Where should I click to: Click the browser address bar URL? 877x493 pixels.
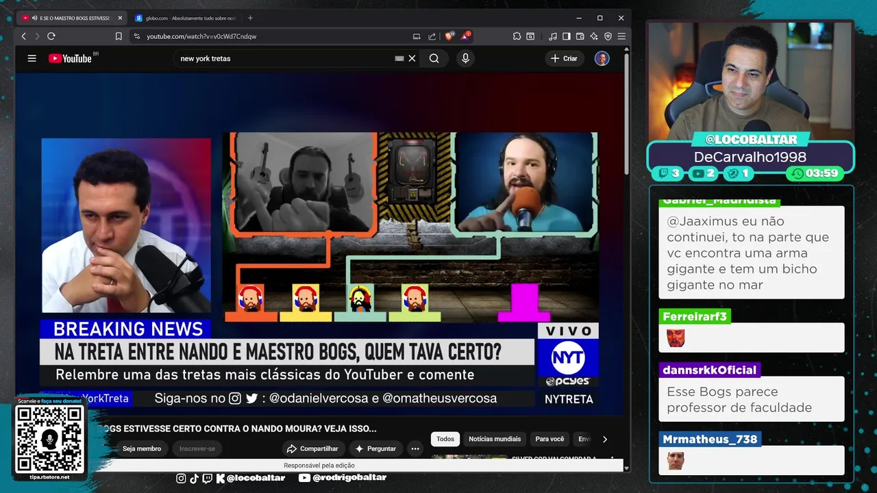[x=201, y=36]
